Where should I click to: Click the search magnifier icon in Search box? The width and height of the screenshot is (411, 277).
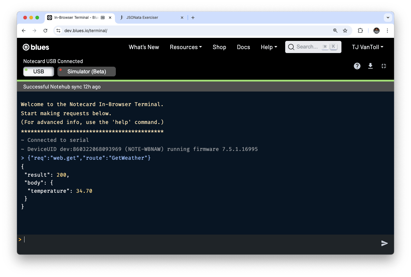click(x=291, y=47)
